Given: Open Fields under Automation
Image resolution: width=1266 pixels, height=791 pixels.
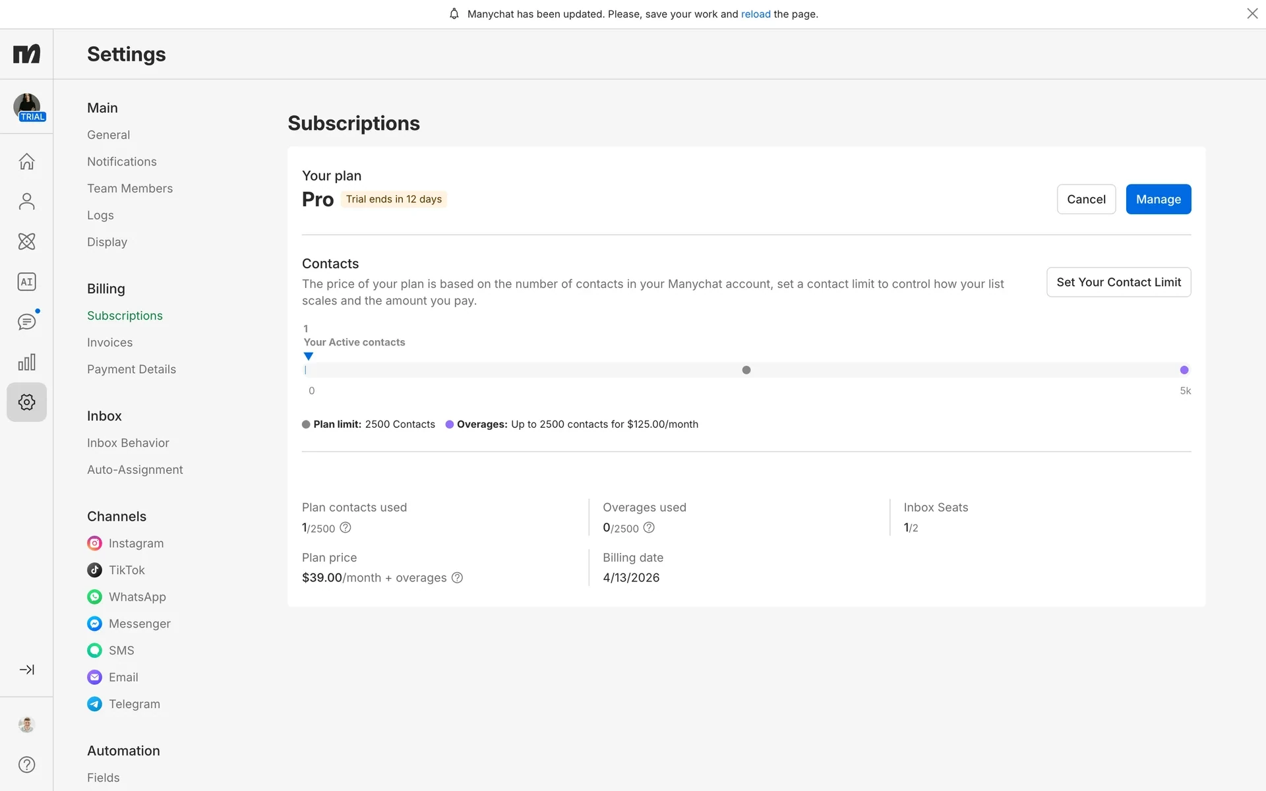Looking at the screenshot, I should (104, 778).
